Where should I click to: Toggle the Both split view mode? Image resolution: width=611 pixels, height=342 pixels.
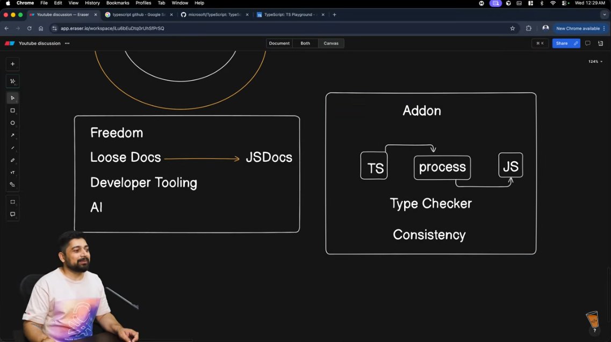coord(305,43)
